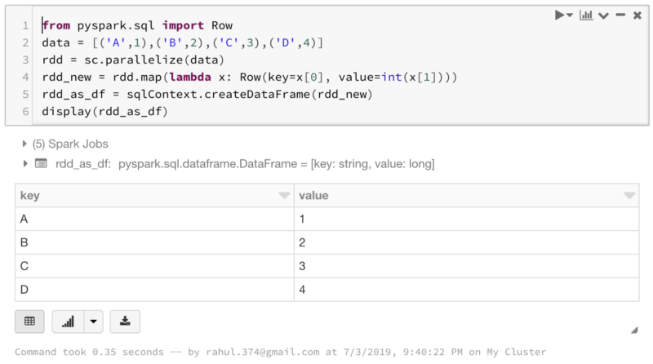
Task: Open cell actions chevron menu
Action: pos(604,16)
